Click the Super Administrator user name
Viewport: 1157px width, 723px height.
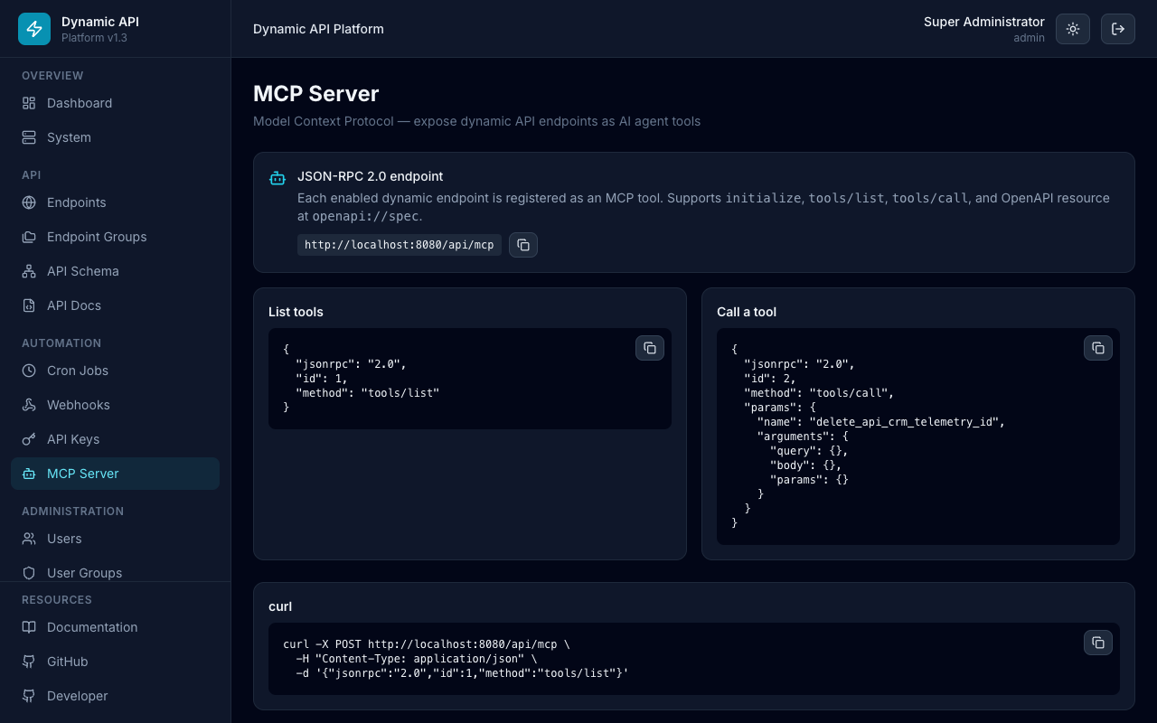[984, 22]
